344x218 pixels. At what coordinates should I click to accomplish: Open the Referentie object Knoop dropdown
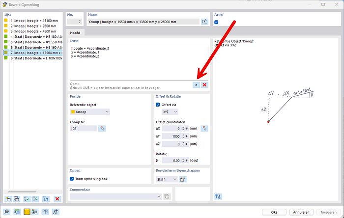click(x=90, y=112)
